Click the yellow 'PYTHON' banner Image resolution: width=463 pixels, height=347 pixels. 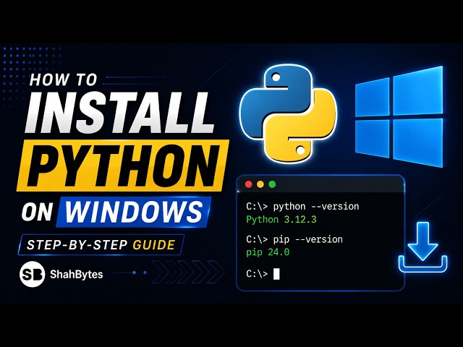pos(122,166)
